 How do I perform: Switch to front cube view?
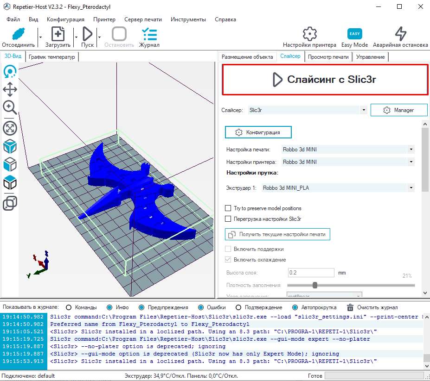(x=10, y=164)
